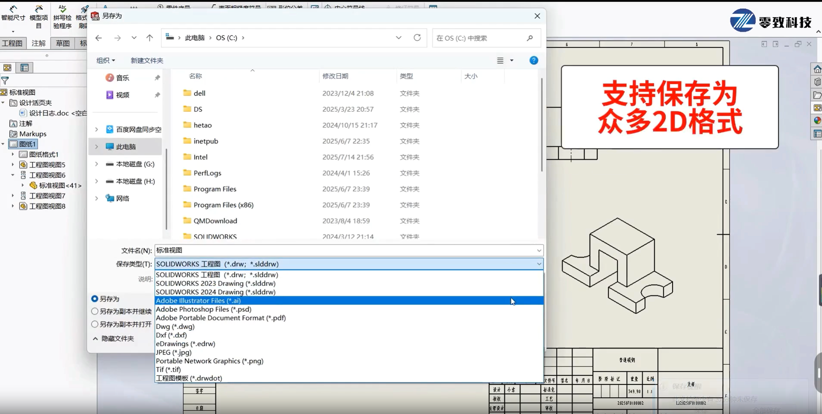
Task: Expand Baidu Netdisk sync space node
Action: [96, 129]
